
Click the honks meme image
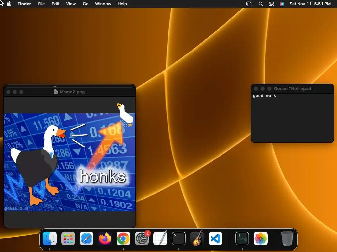click(69, 162)
